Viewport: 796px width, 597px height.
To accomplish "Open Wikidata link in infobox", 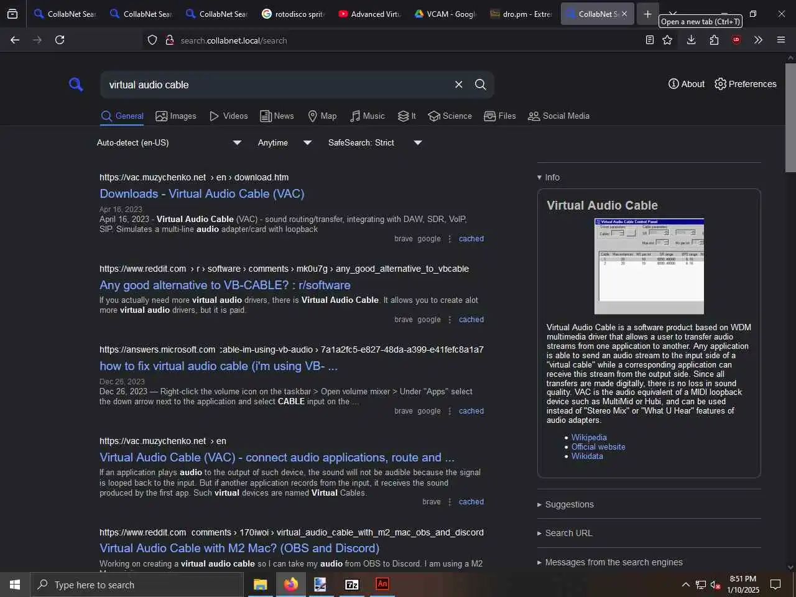I will coord(587,456).
